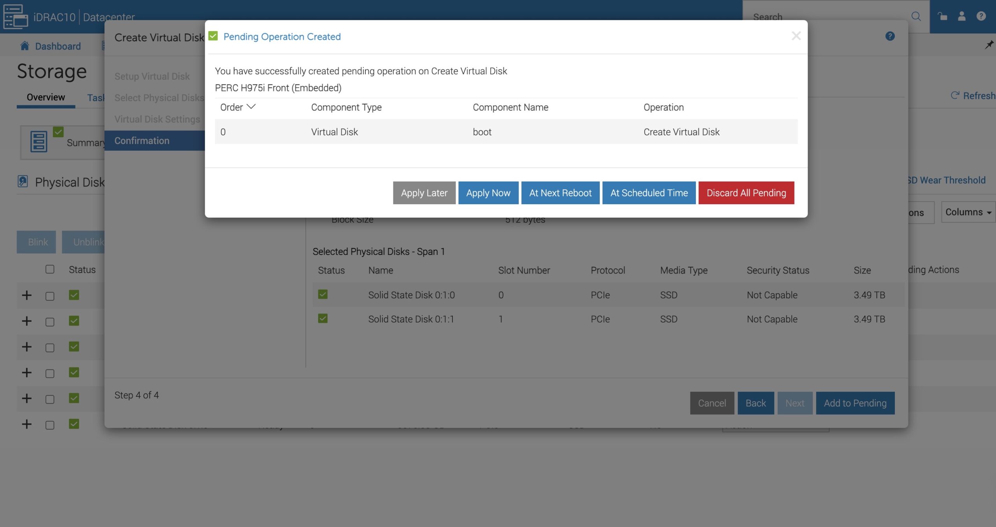This screenshot has width=996, height=527.
Task: Click the Apply Now button
Action: point(488,193)
